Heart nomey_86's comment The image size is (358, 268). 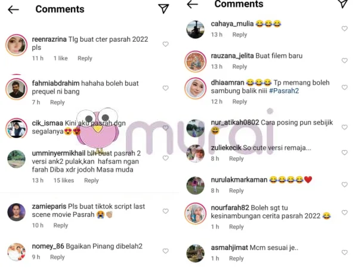tap(165, 251)
